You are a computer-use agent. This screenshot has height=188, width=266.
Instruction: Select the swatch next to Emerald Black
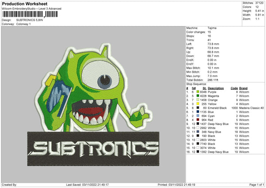tap(198, 108)
